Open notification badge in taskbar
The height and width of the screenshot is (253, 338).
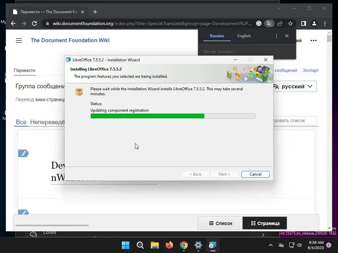(329, 245)
